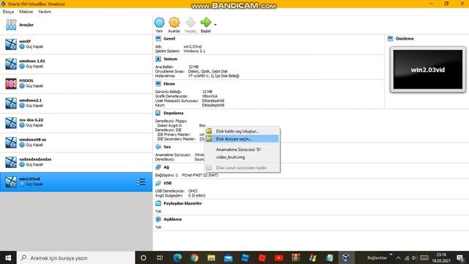Image resolution: width=469 pixels, height=264 pixels.
Task: Click the Başlat green arrow icon
Action: coord(205,23)
